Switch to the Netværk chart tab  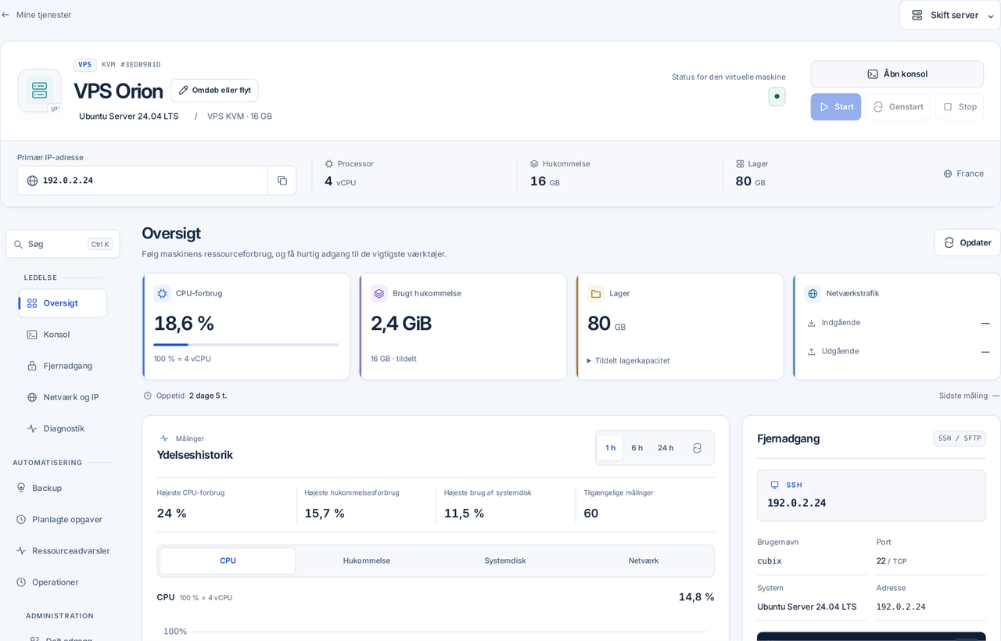[644, 560]
